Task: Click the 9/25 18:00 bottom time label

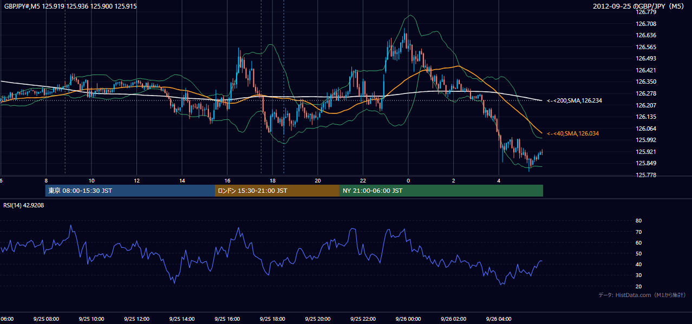Action: click(x=272, y=319)
